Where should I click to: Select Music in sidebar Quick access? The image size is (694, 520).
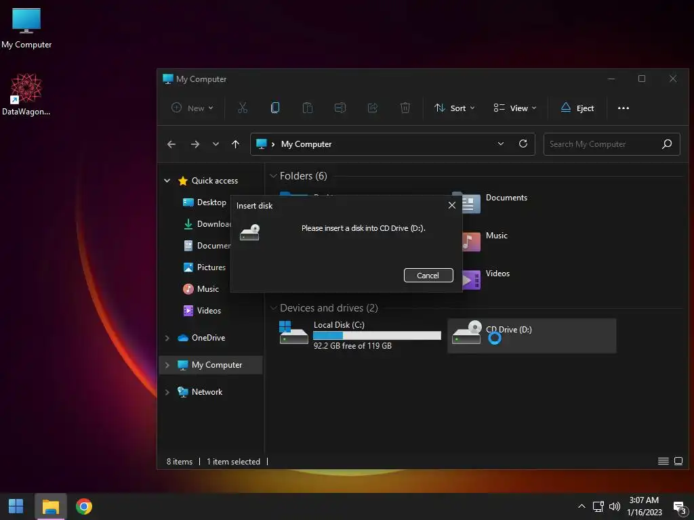coord(201,288)
